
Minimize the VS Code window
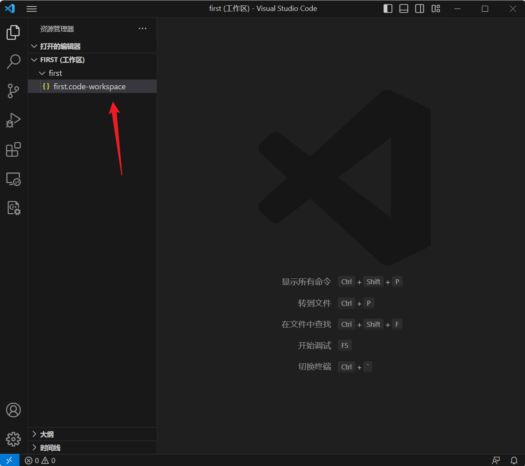[457, 9]
